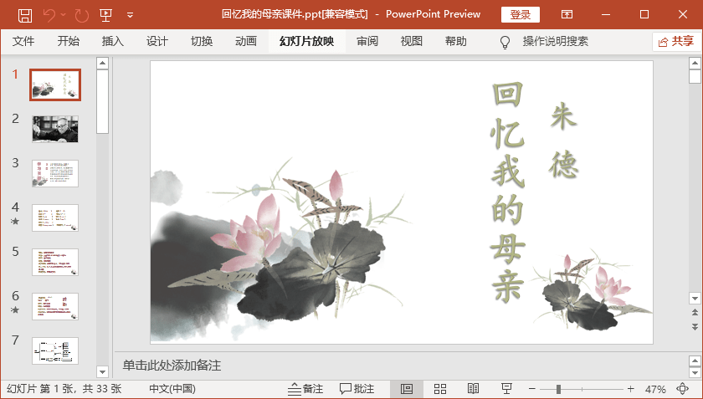Open the 设计 ribbon tab

(157, 41)
